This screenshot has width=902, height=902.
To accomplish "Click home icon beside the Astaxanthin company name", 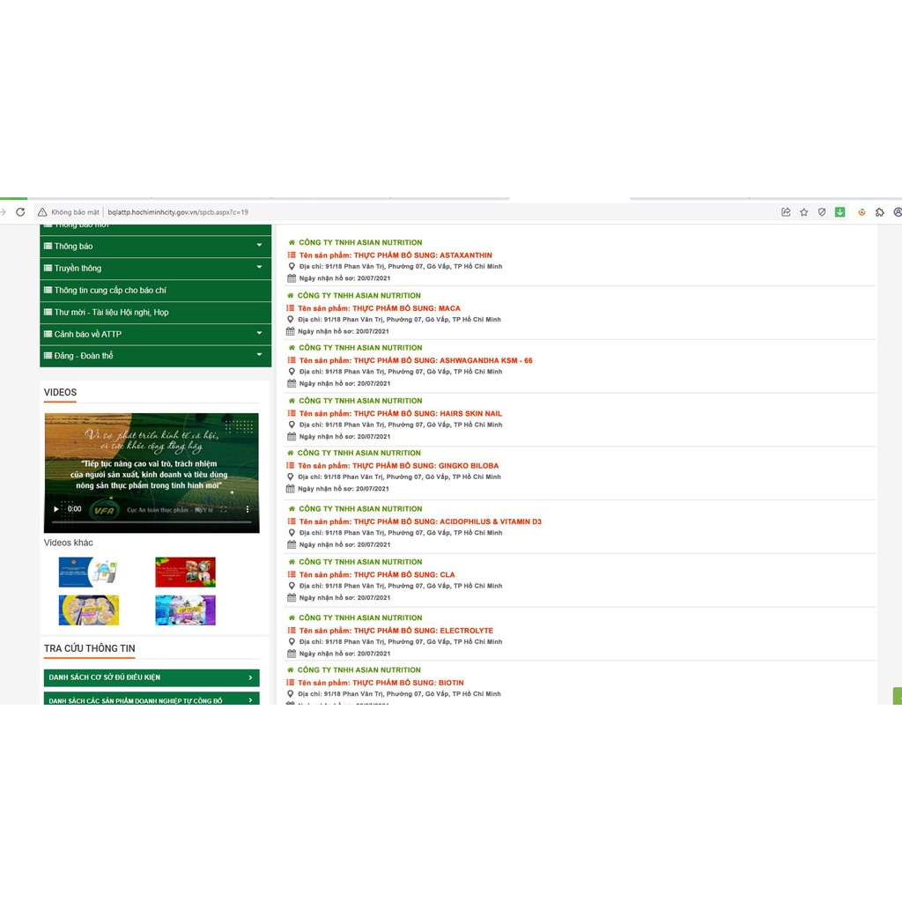I will (292, 242).
